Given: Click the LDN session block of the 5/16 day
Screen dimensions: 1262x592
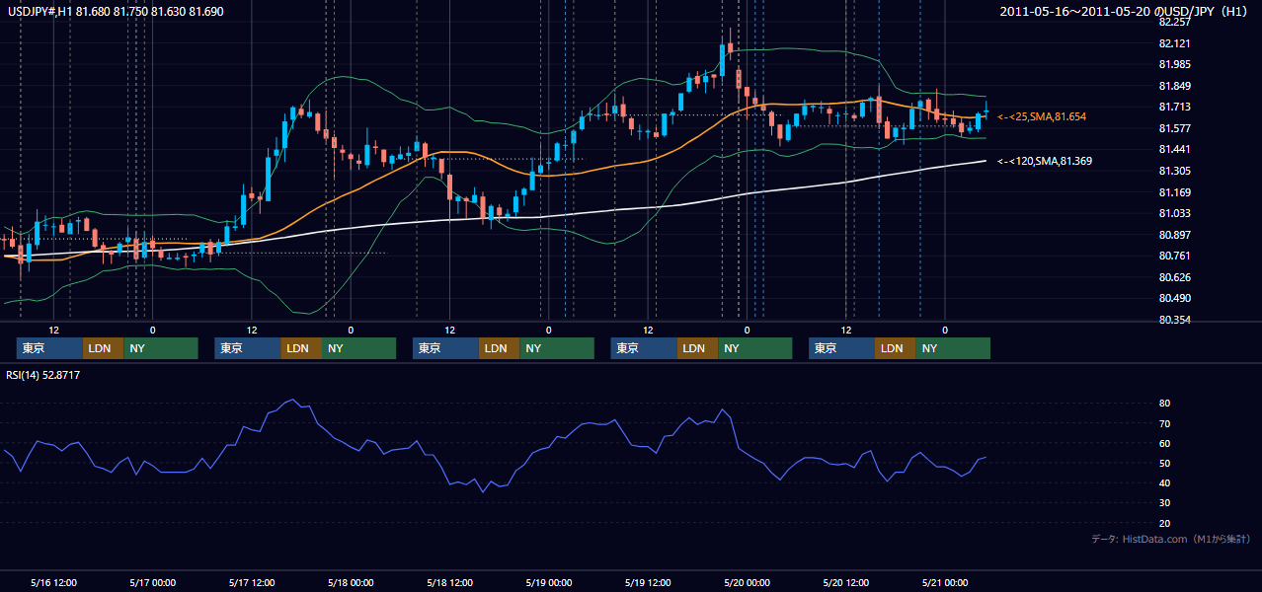Looking at the screenshot, I should pyautogui.click(x=103, y=348).
